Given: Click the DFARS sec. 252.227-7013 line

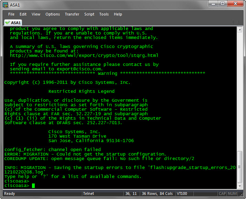Looking at the screenshot, I should (63, 123).
